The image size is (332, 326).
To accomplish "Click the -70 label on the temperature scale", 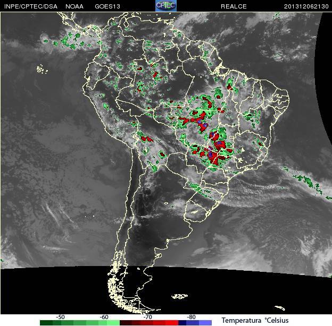I will pos(147,317).
